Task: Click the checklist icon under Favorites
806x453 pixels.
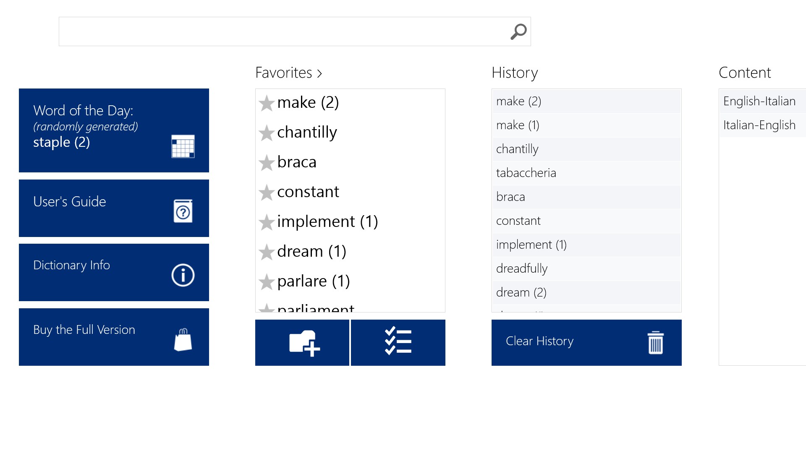Action: [x=397, y=342]
